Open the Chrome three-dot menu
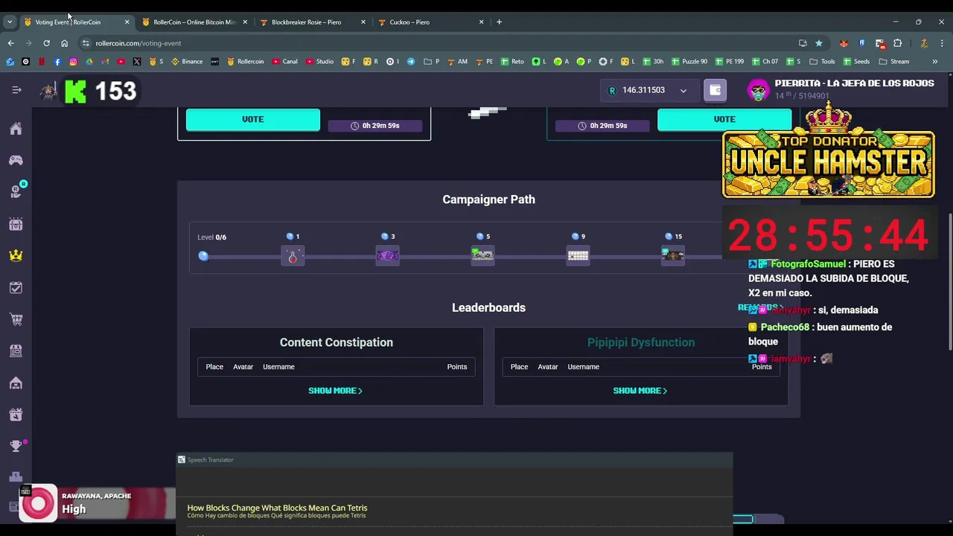 point(941,43)
